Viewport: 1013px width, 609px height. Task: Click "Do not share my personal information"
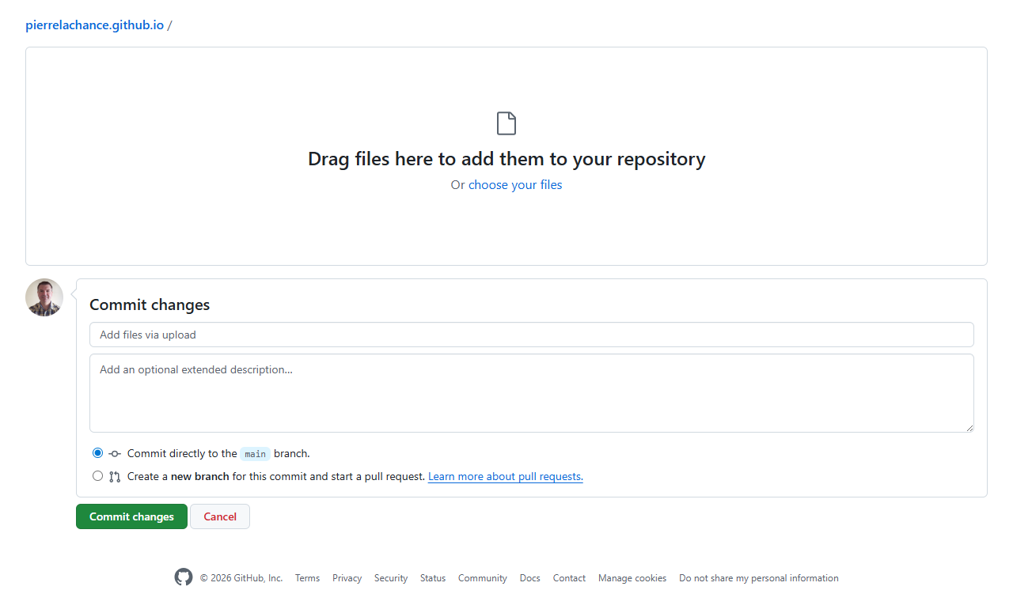[x=759, y=578]
